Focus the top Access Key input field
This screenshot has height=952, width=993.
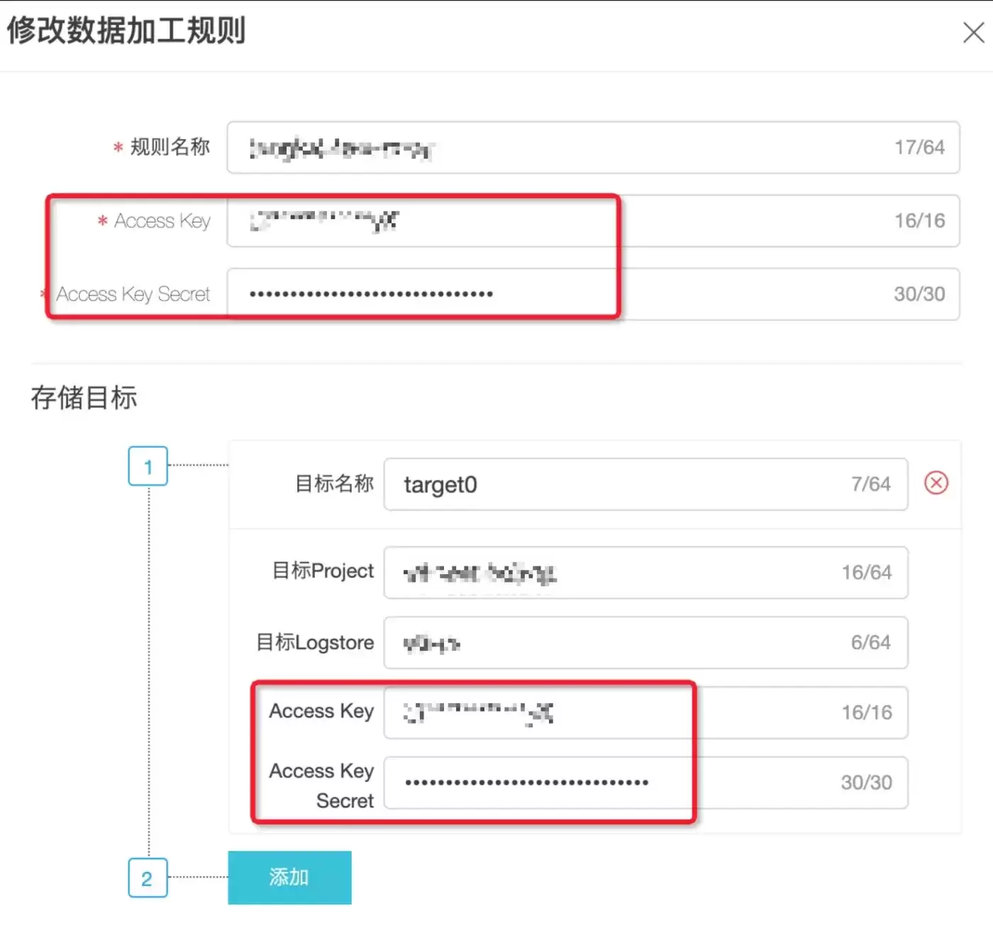[593, 221]
